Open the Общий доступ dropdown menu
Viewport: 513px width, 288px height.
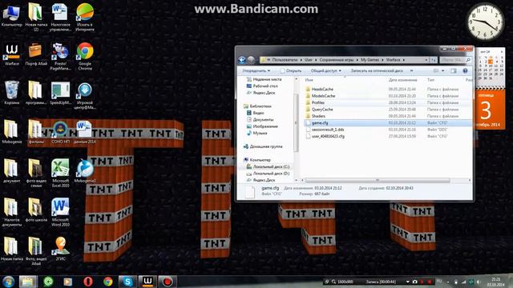click(x=326, y=71)
